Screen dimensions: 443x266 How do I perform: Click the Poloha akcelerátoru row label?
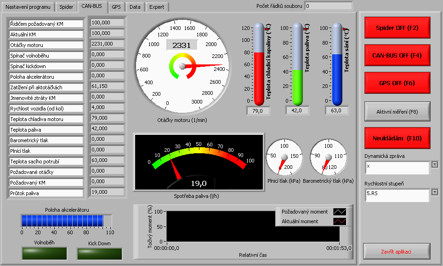tap(46, 77)
